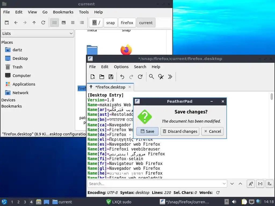Viewport: 275px width, 206px height.
Task: Click the Undo arrow in FeatherPad toolbar
Action: tap(122, 77)
